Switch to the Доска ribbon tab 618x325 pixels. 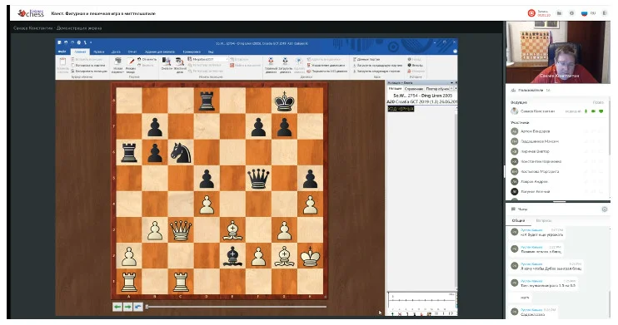(x=116, y=52)
